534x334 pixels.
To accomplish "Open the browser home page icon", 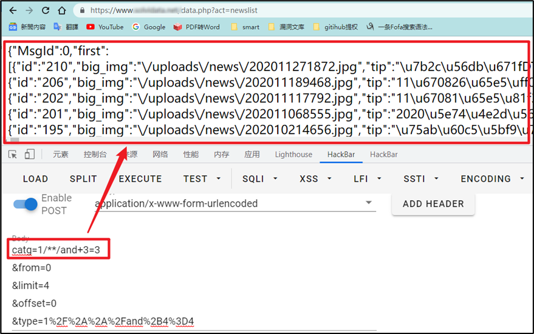I will [61, 10].
